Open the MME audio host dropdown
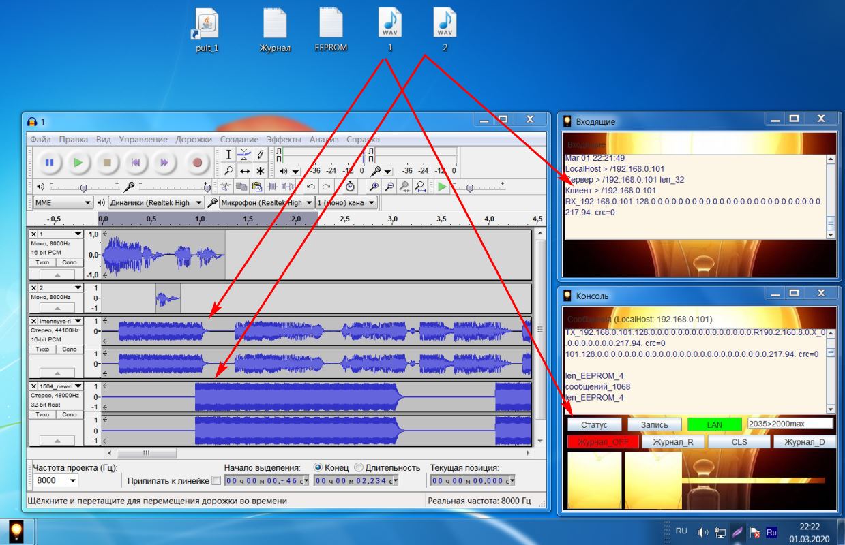The height and width of the screenshot is (545, 845). [62, 202]
